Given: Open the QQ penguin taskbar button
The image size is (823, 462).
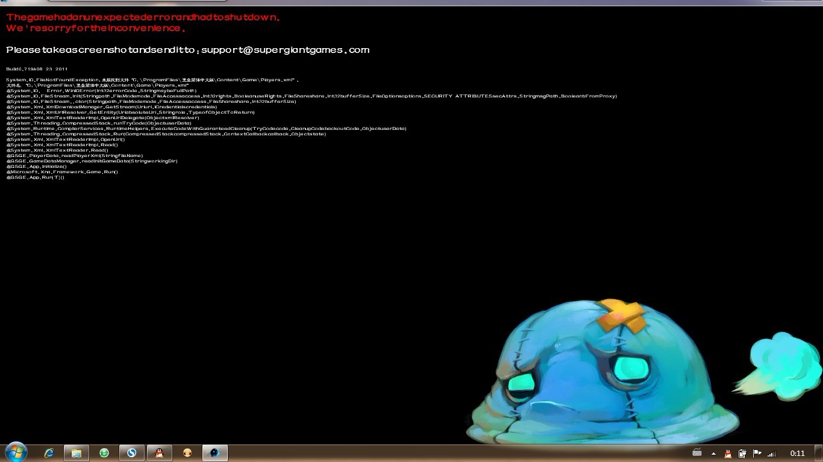Looking at the screenshot, I should (159, 453).
